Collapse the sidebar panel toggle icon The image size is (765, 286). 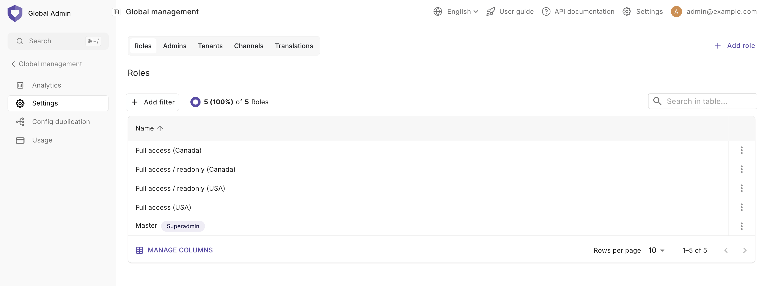(x=116, y=12)
